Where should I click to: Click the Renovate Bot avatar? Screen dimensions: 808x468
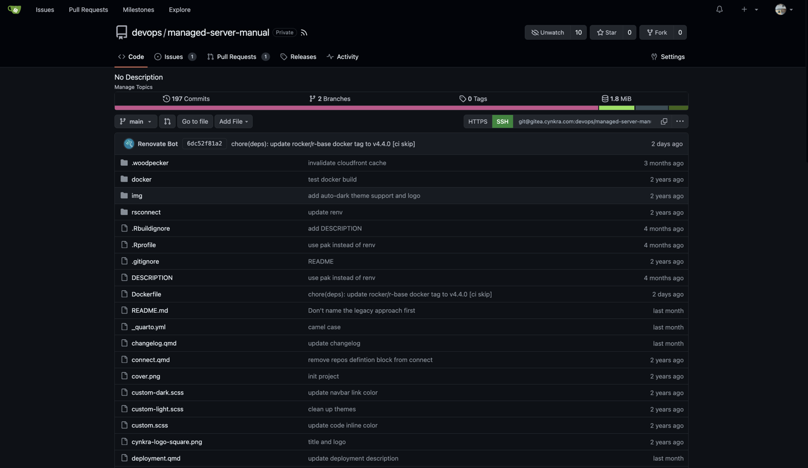129,144
